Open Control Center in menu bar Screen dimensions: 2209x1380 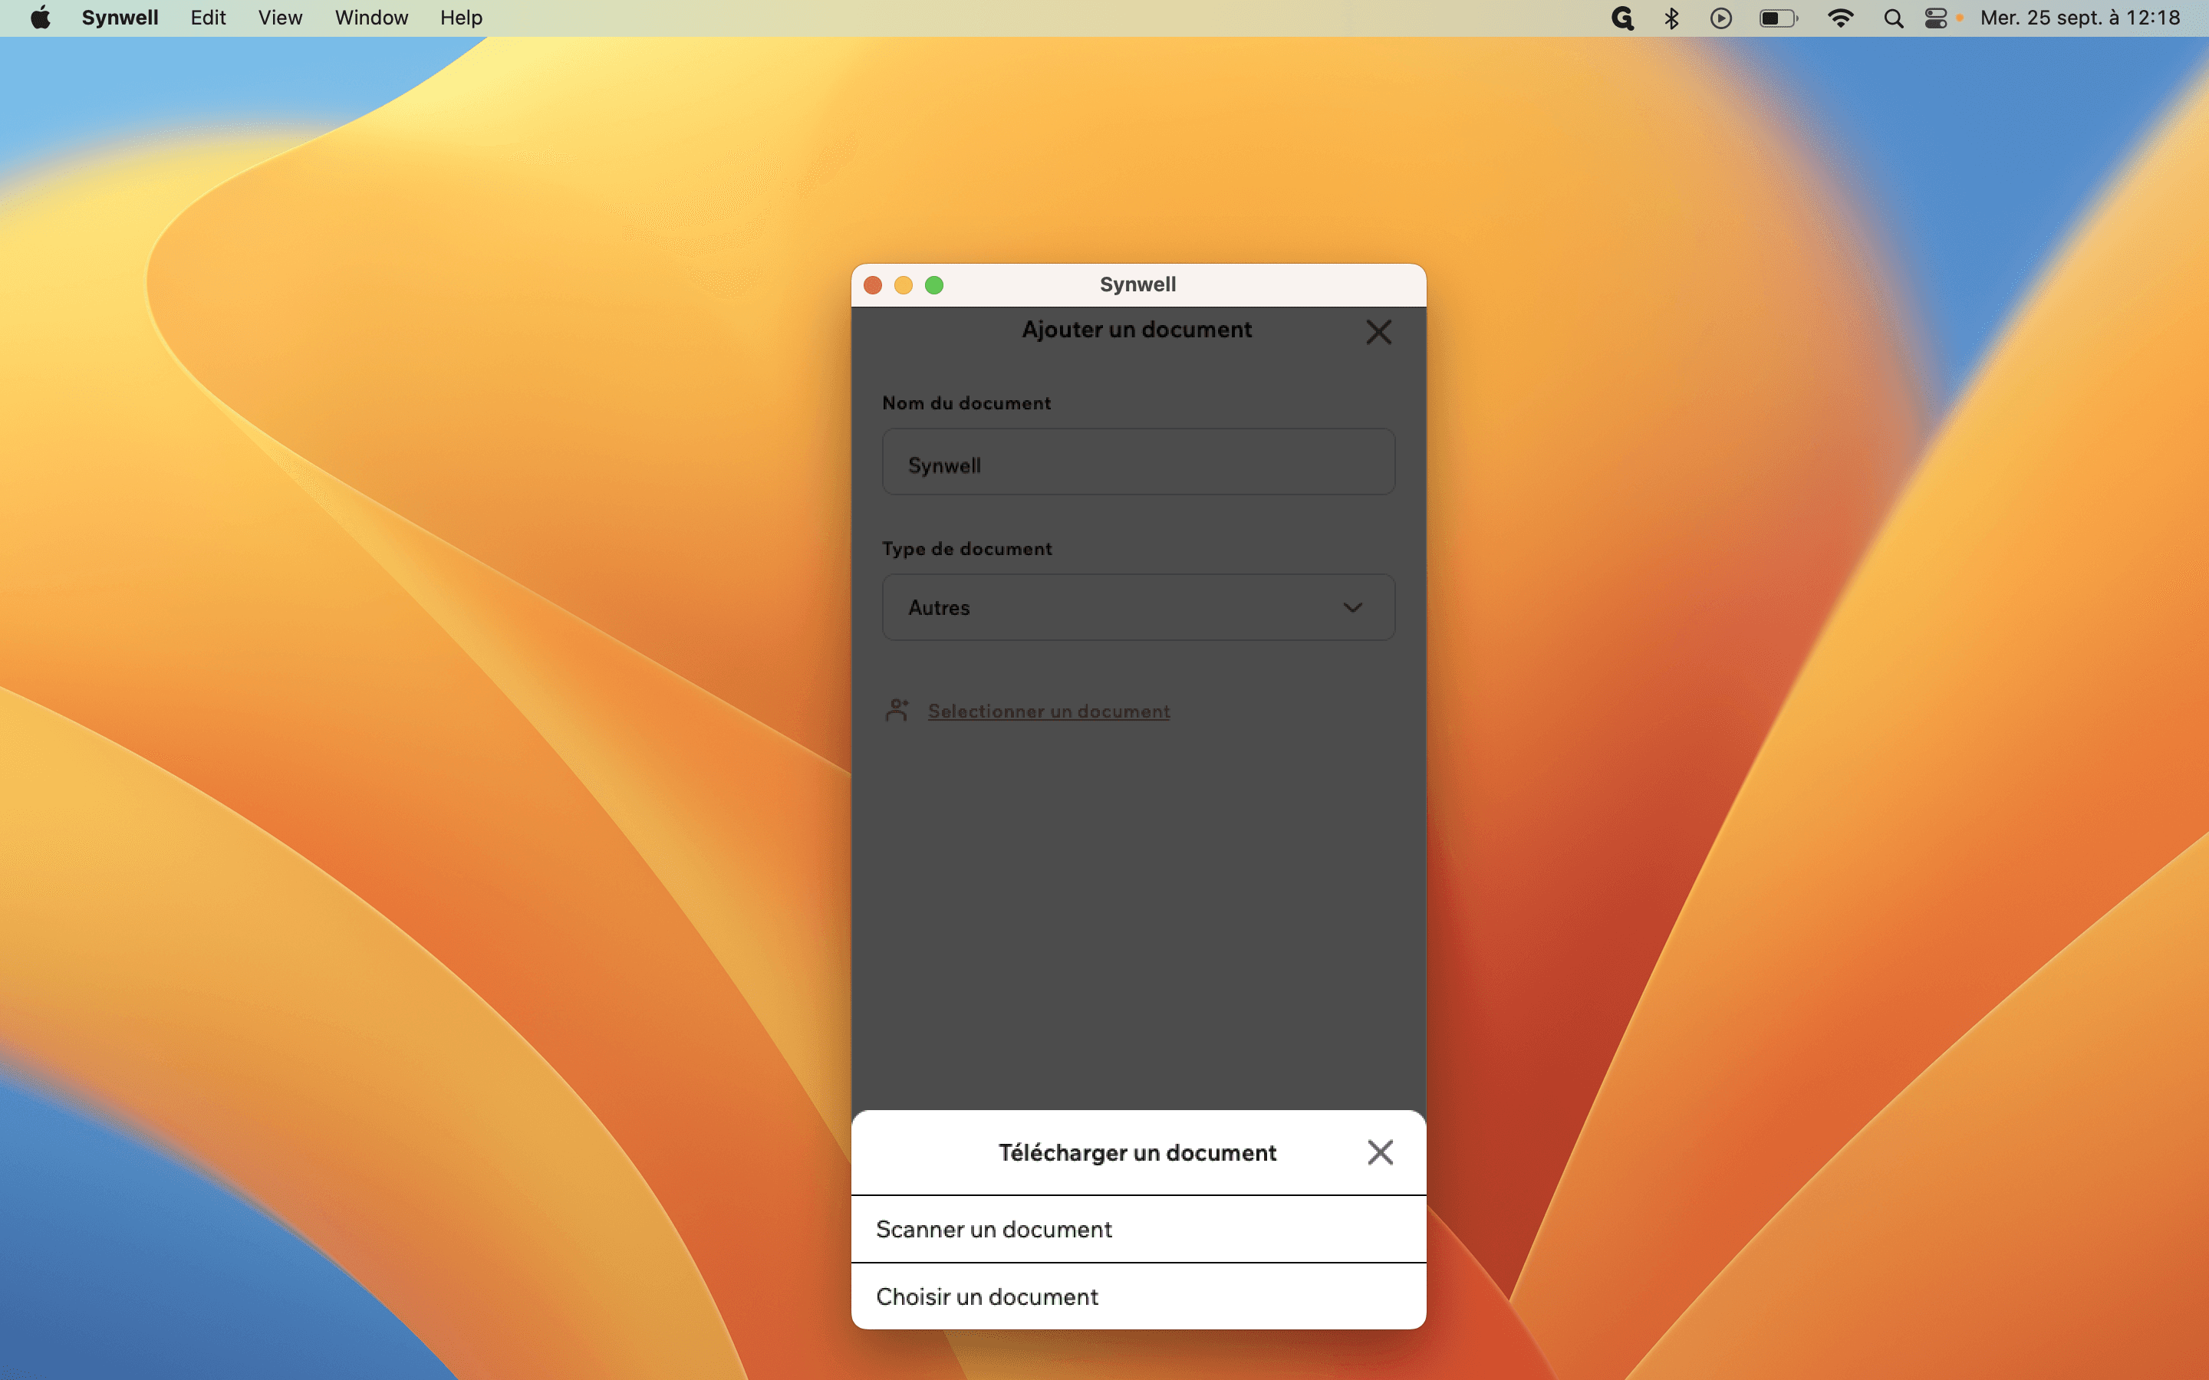pyautogui.click(x=1935, y=18)
